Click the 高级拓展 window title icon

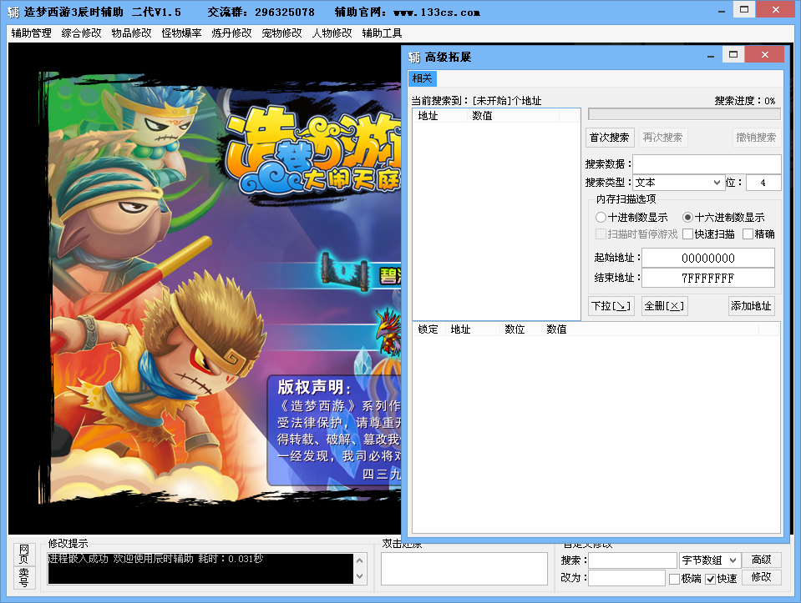414,58
